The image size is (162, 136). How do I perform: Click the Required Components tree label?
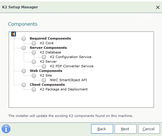(x=50, y=38)
